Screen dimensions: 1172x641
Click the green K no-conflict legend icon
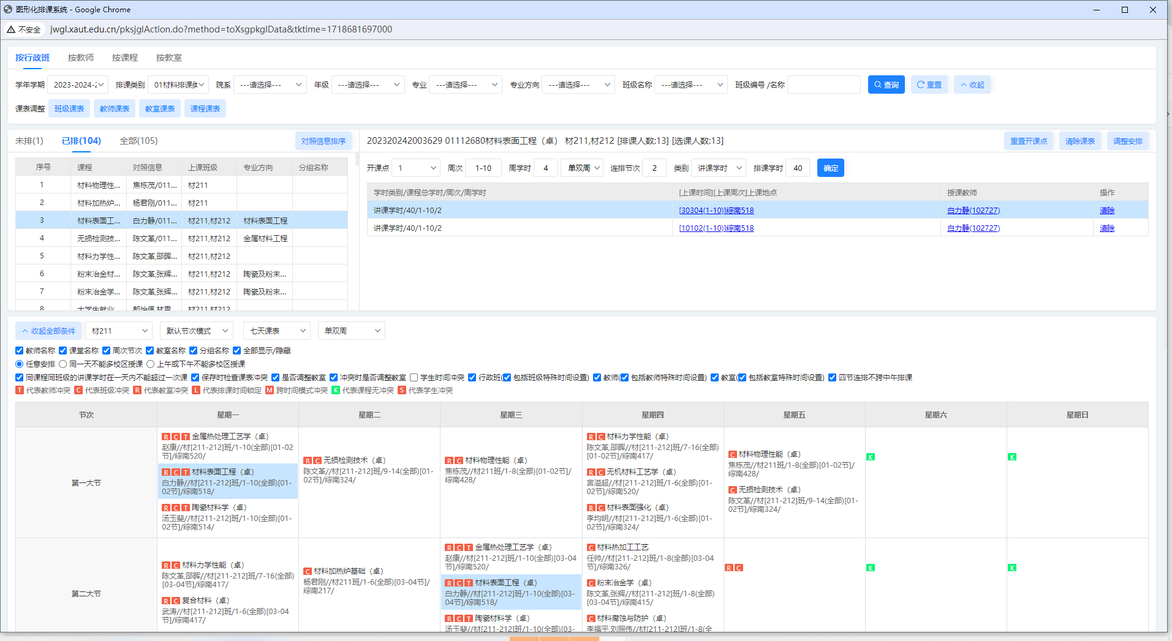coord(336,391)
